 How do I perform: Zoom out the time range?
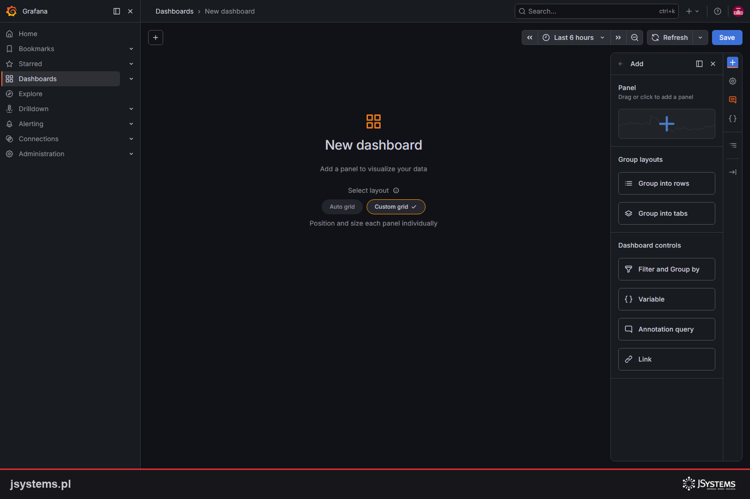pos(635,38)
